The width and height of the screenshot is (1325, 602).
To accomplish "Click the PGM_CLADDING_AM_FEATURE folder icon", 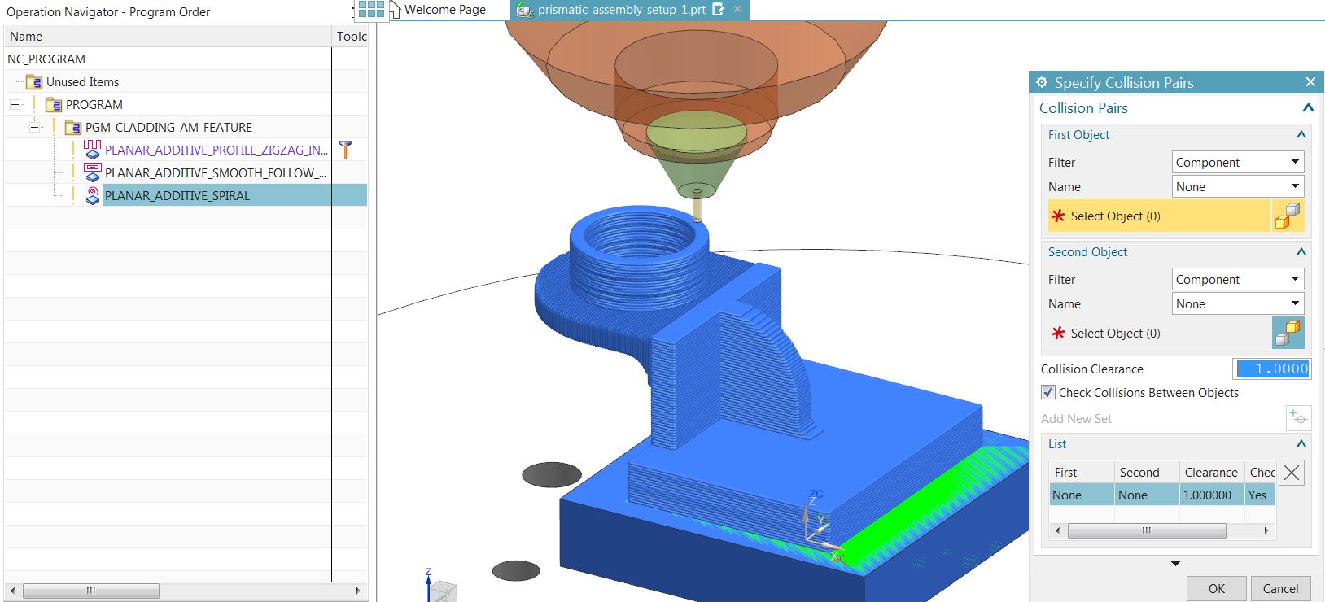I will [x=73, y=127].
